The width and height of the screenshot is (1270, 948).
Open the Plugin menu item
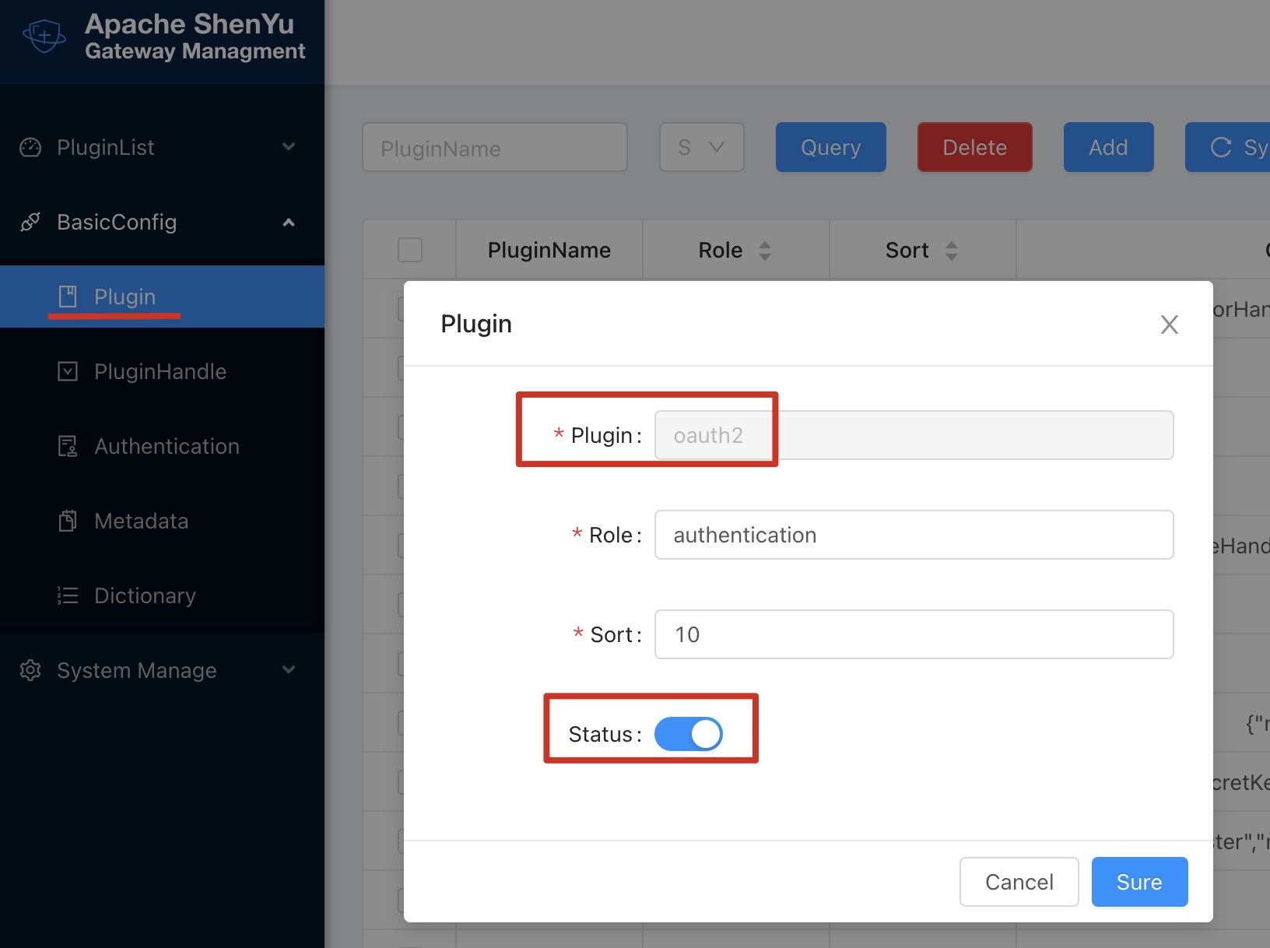125,297
